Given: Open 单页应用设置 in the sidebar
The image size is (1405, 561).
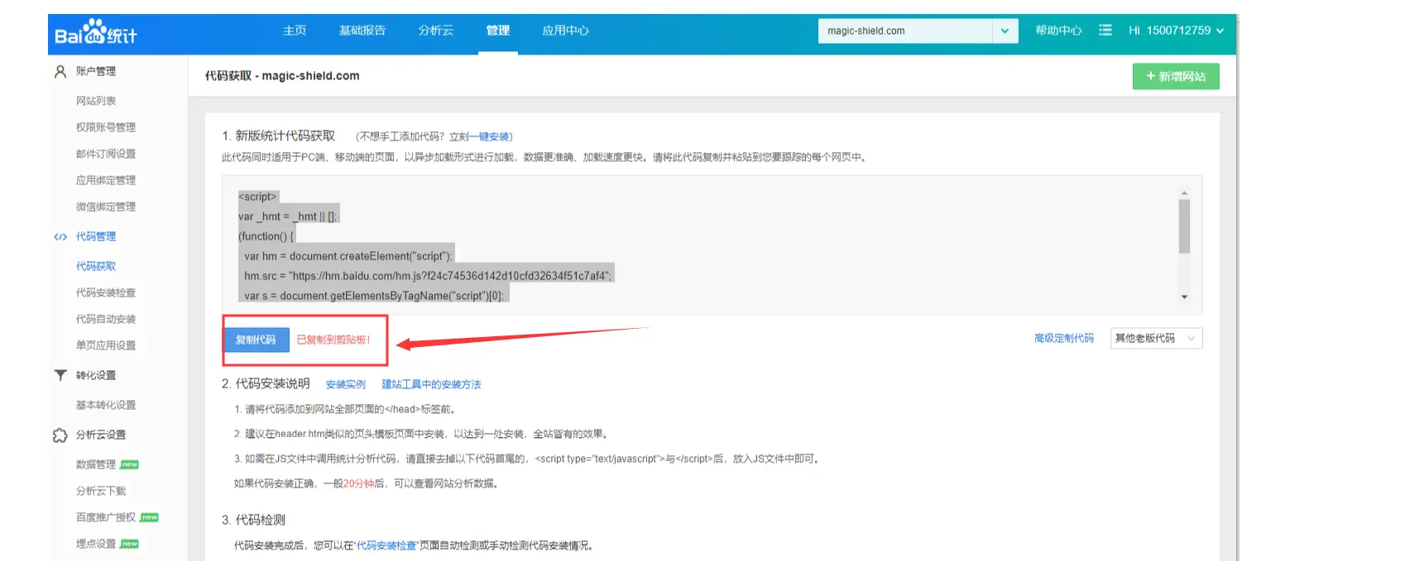Looking at the screenshot, I should point(106,345).
